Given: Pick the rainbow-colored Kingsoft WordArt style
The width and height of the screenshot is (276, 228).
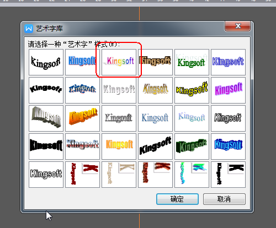Looking at the screenshot, I should pyautogui.click(x=119, y=62).
